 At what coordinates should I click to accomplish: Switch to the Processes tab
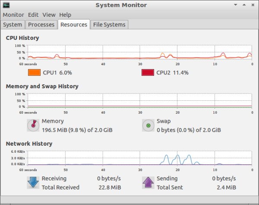41,25
